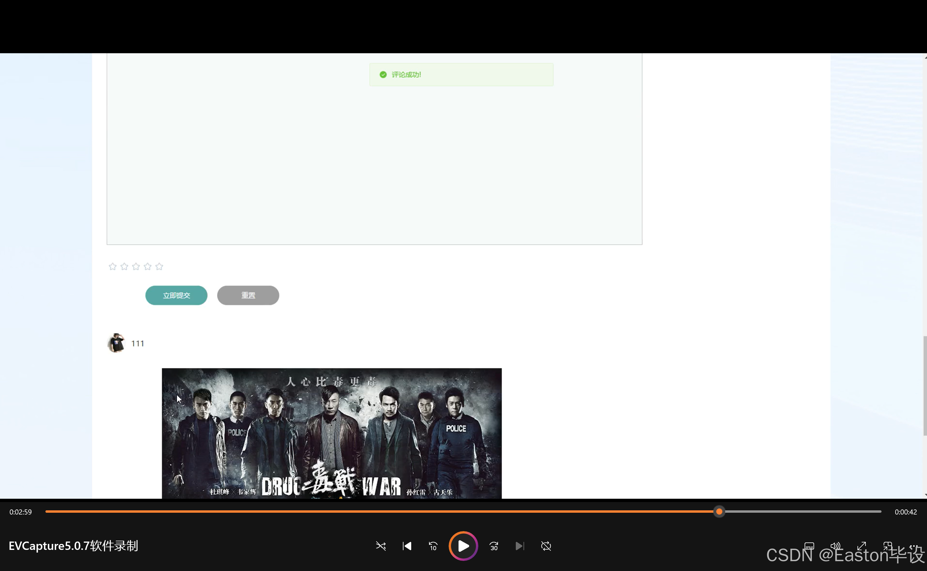Click the remaining time 0:00:42

[906, 512]
